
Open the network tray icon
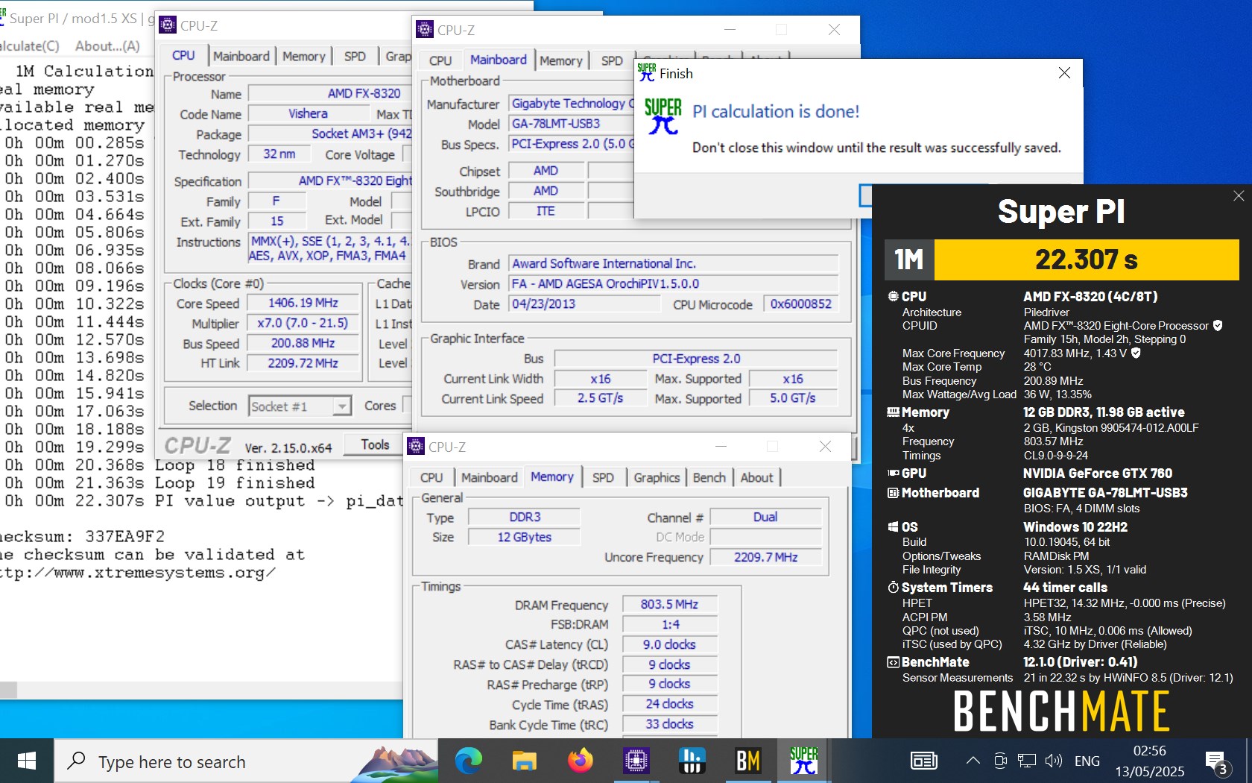tap(1027, 761)
